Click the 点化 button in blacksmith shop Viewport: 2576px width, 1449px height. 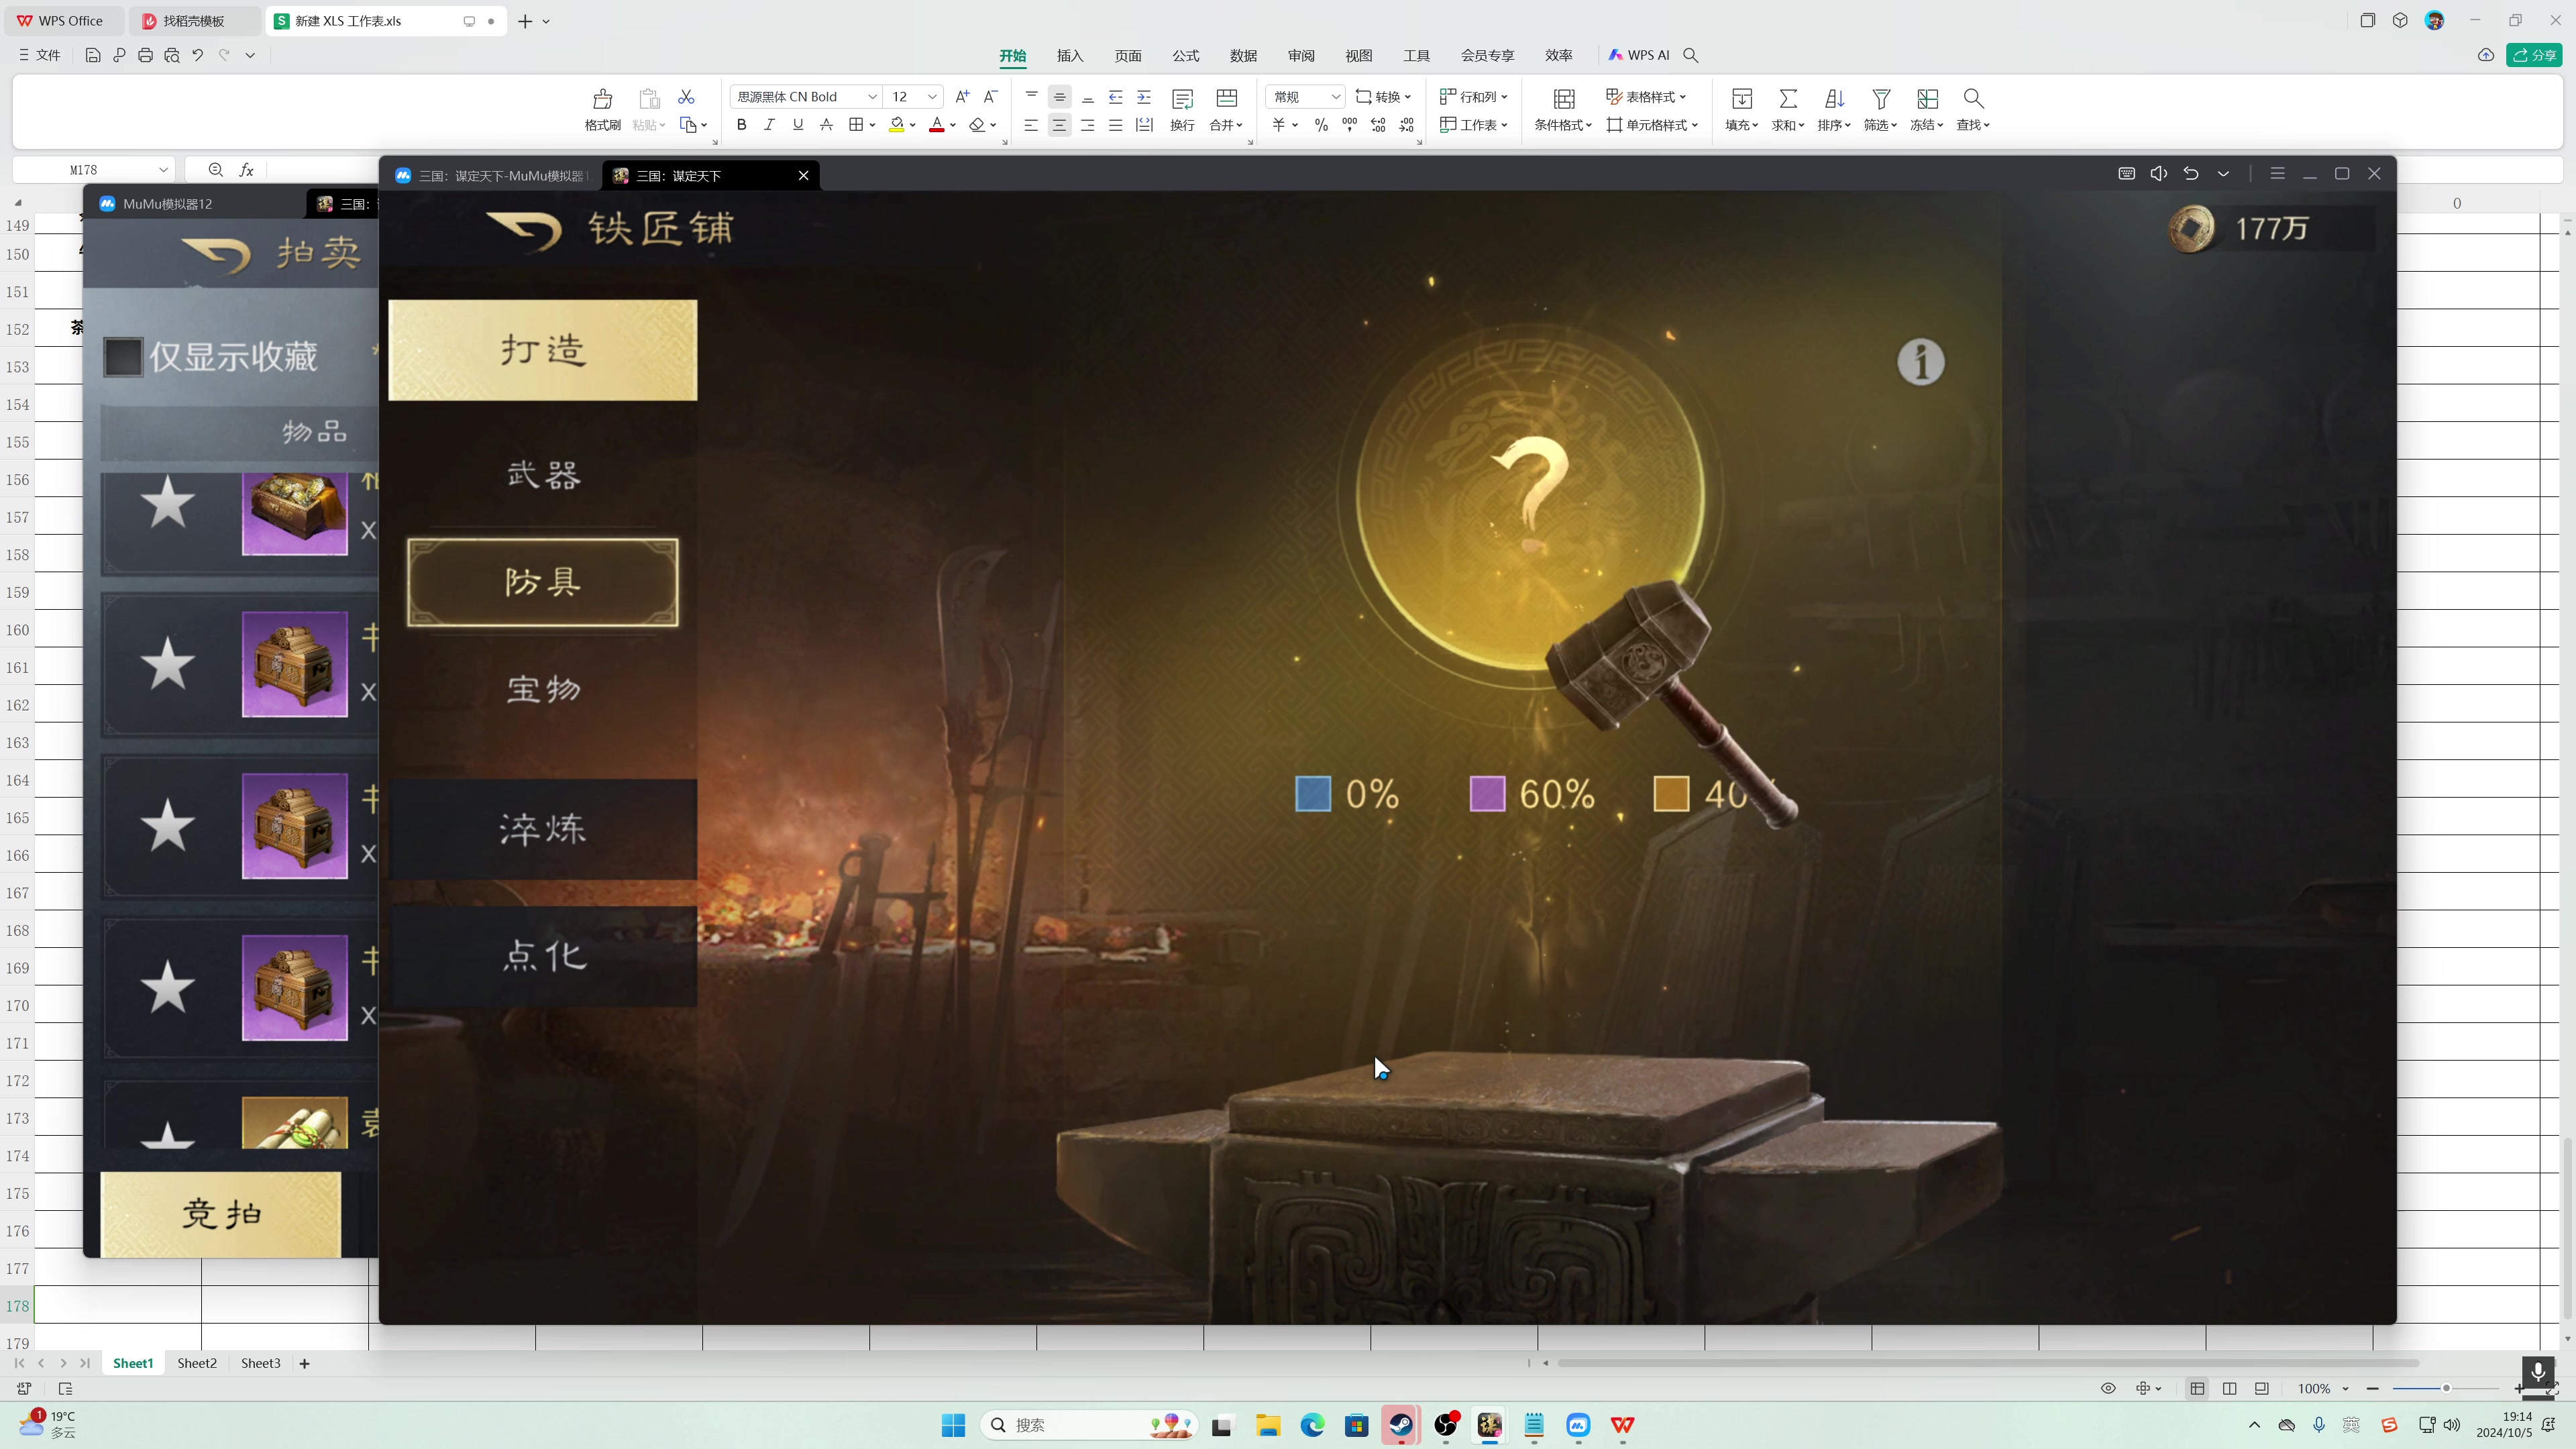click(x=543, y=956)
